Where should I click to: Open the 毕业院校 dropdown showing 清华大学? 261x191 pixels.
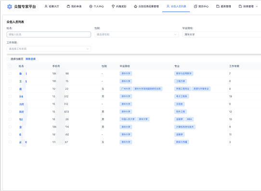click(x=222, y=35)
